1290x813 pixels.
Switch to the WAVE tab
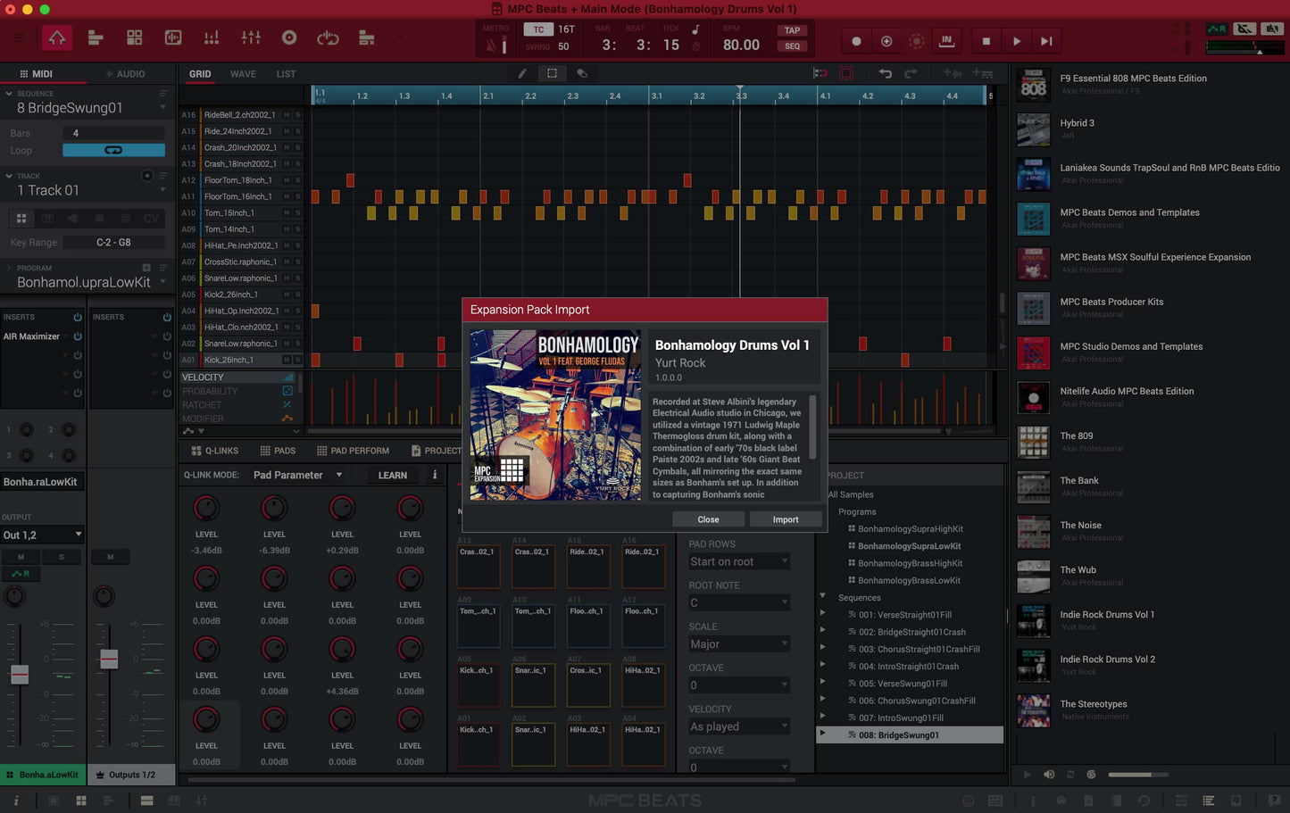(x=243, y=74)
